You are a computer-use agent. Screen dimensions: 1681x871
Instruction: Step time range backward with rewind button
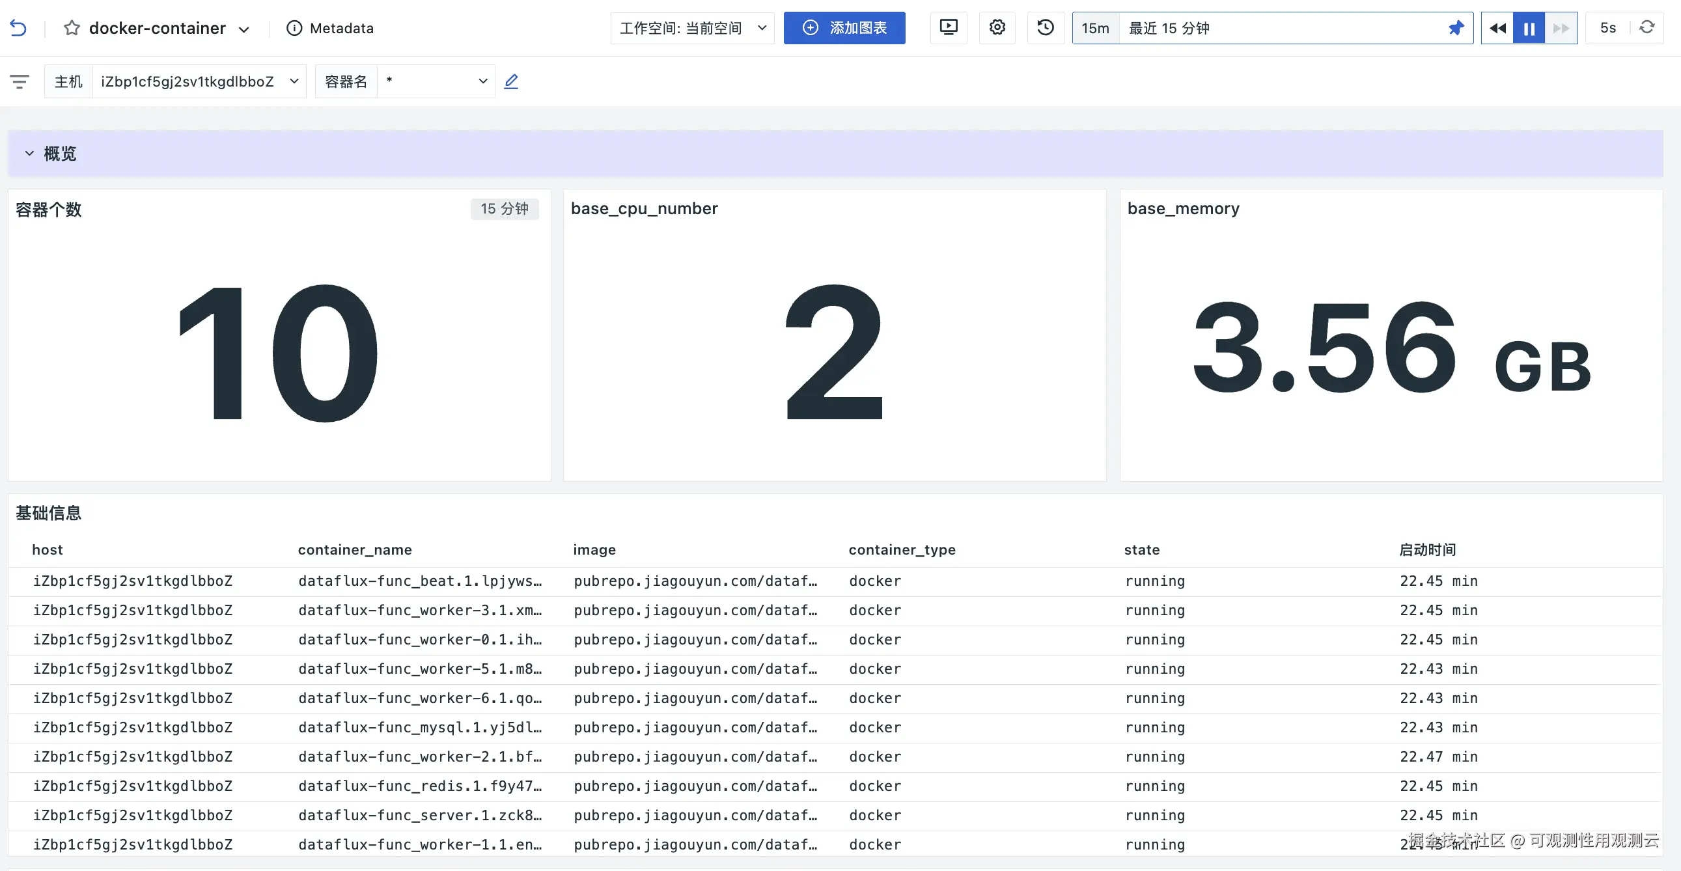coord(1497,28)
